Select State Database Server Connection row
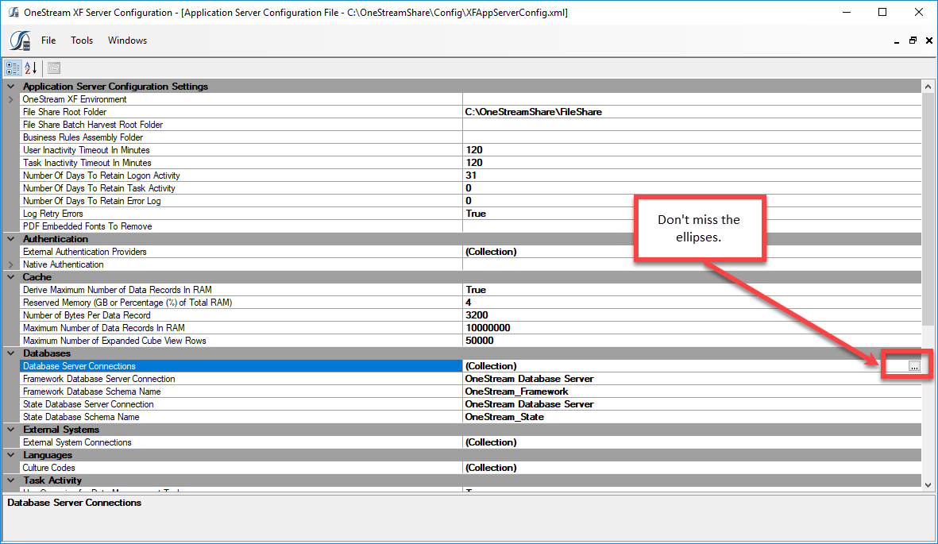This screenshot has width=938, height=544. 471,404
